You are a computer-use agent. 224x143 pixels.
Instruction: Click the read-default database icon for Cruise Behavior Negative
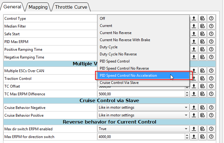(x=203, y=107)
